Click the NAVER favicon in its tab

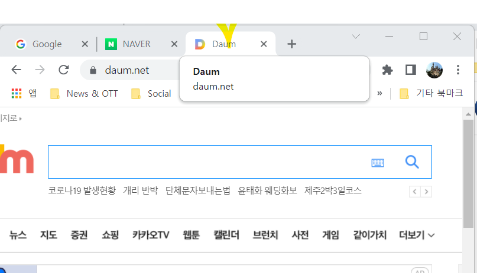tap(111, 44)
